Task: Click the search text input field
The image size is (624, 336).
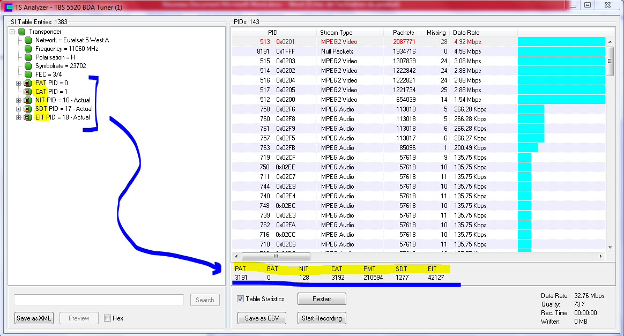Action: click(x=99, y=300)
